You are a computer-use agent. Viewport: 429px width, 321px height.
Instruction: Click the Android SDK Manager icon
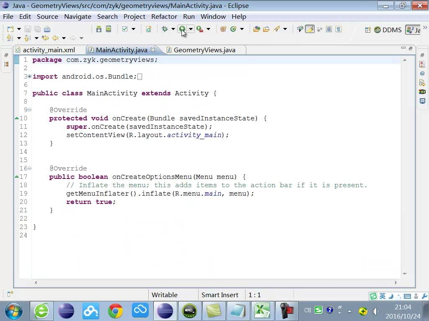click(x=98, y=29)
